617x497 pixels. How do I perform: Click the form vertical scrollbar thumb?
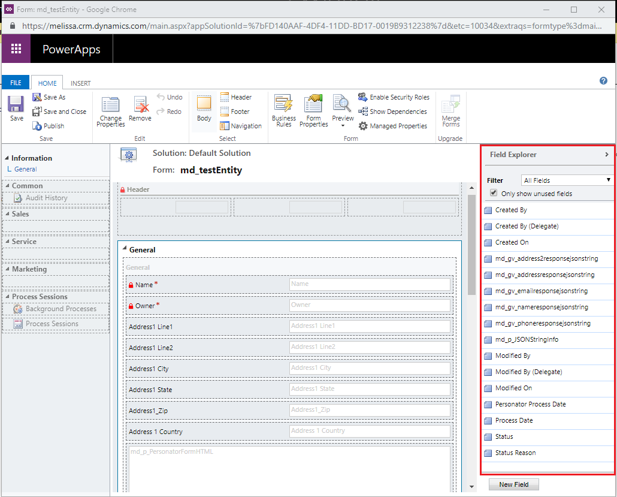[x=471, y=244]
